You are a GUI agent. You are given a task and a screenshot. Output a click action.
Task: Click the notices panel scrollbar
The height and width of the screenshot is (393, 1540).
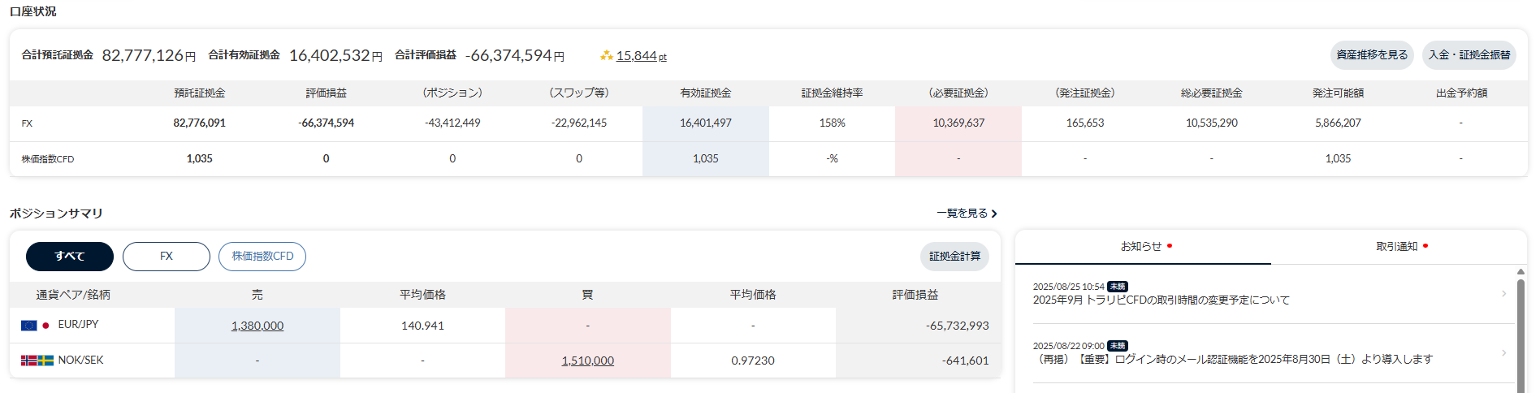pyautogui.click(x=1521, y=333)
